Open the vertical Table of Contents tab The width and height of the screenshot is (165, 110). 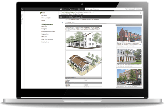coord(22,19)
